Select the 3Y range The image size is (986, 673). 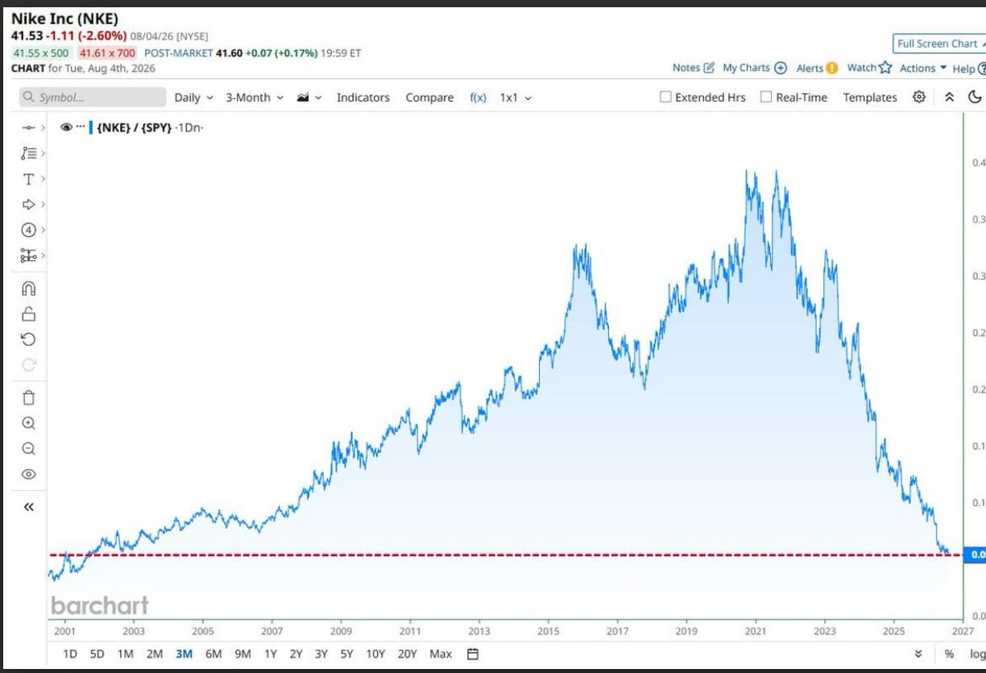321,654
